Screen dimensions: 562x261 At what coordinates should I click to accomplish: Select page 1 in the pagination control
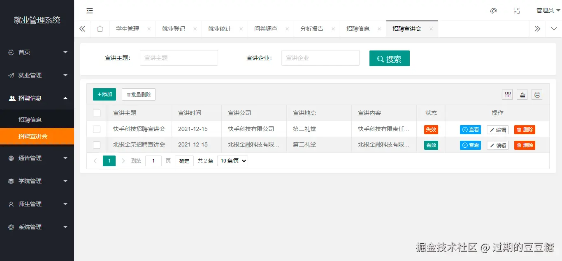[109, 160]
